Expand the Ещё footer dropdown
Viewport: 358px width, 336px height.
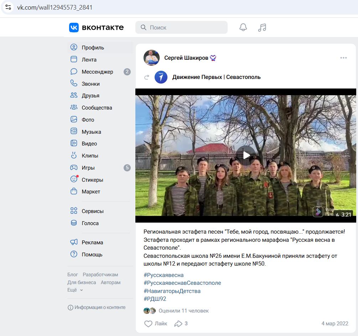point(75,290)
